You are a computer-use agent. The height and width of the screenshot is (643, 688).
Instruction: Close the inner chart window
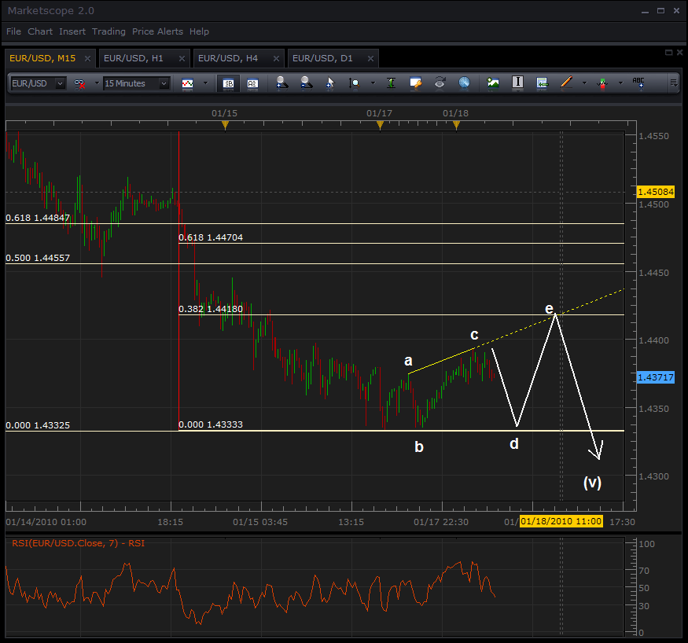point(679,53)
